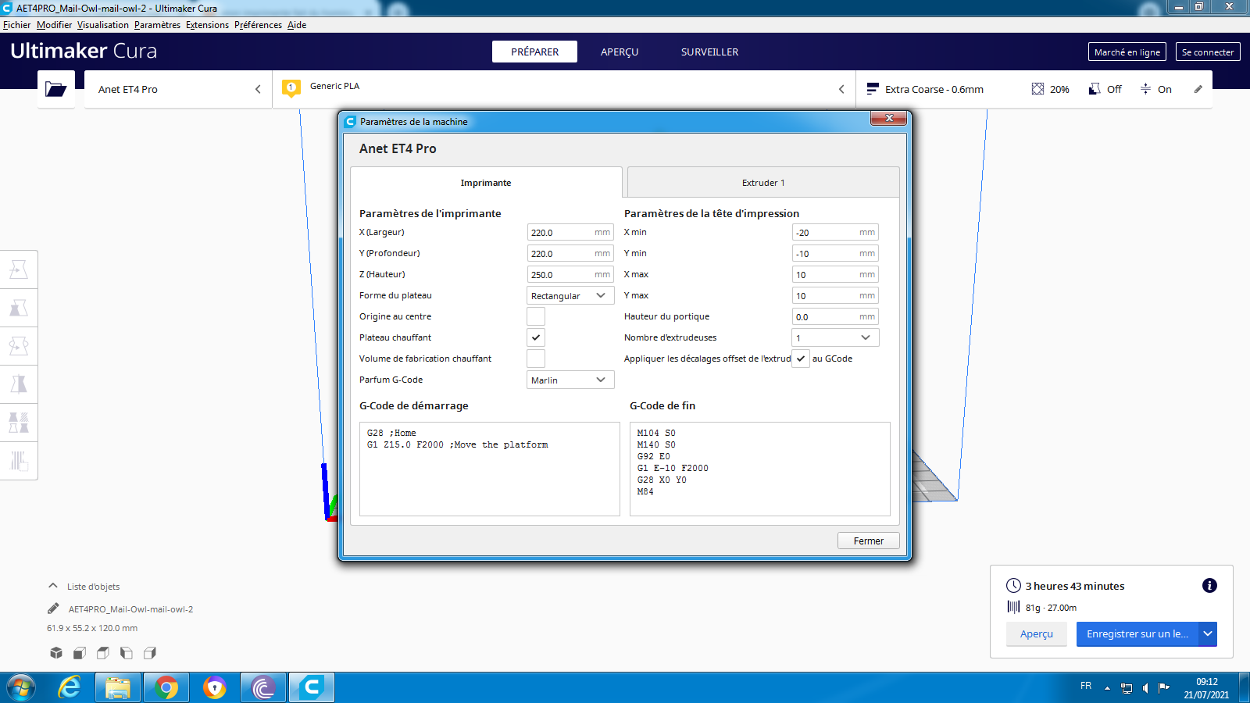This screenshot has width=1250, height=703.
Task: Select the PRÉPARER stage
Action: [535, 52]
